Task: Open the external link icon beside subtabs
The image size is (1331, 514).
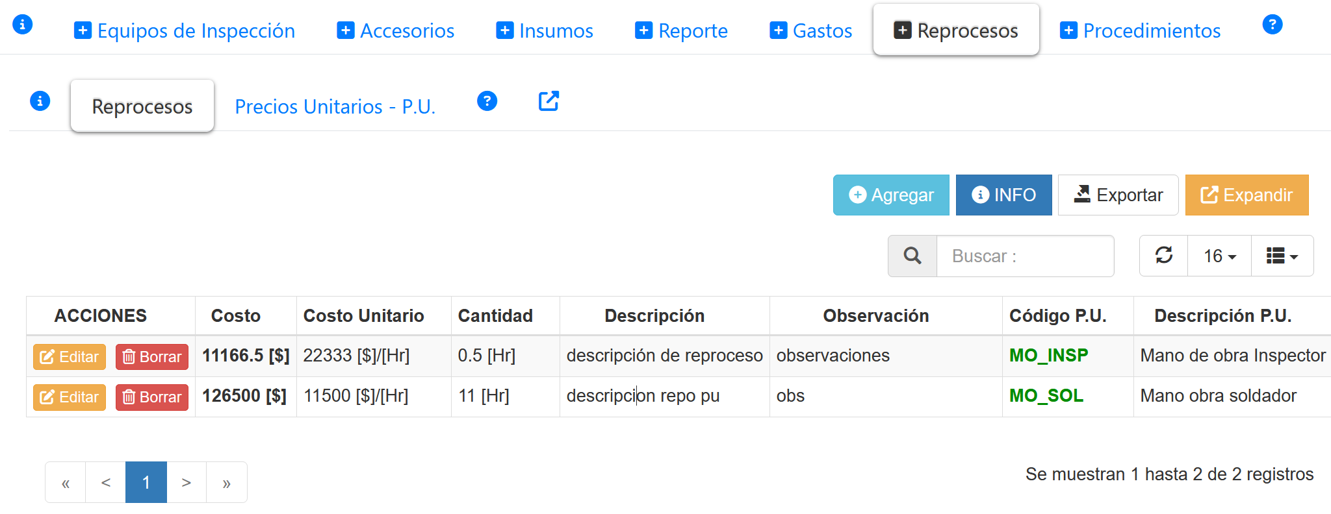Action: pos(549,101)
